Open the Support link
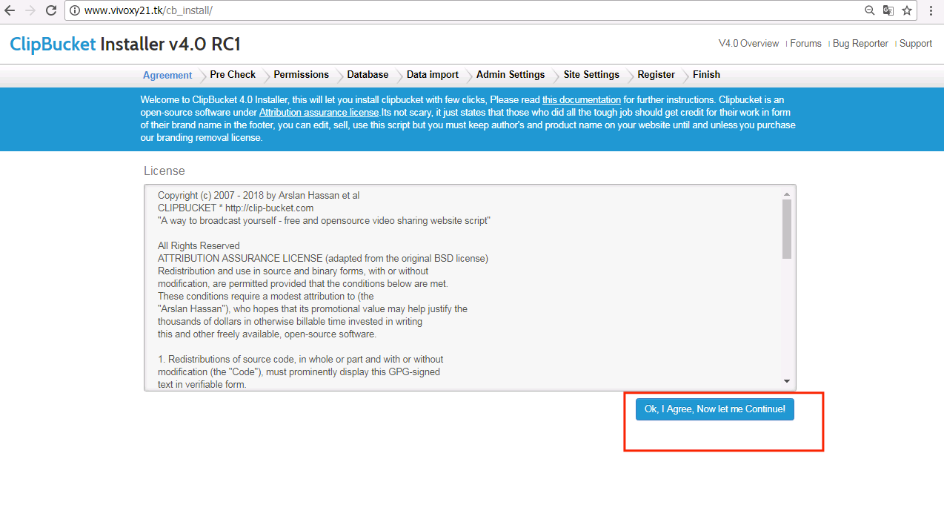The height and width of the screenshot is (522, 944). point(916,44)
